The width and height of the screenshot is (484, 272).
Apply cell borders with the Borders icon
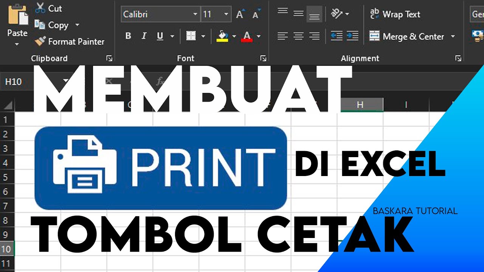tap(191, 36)
